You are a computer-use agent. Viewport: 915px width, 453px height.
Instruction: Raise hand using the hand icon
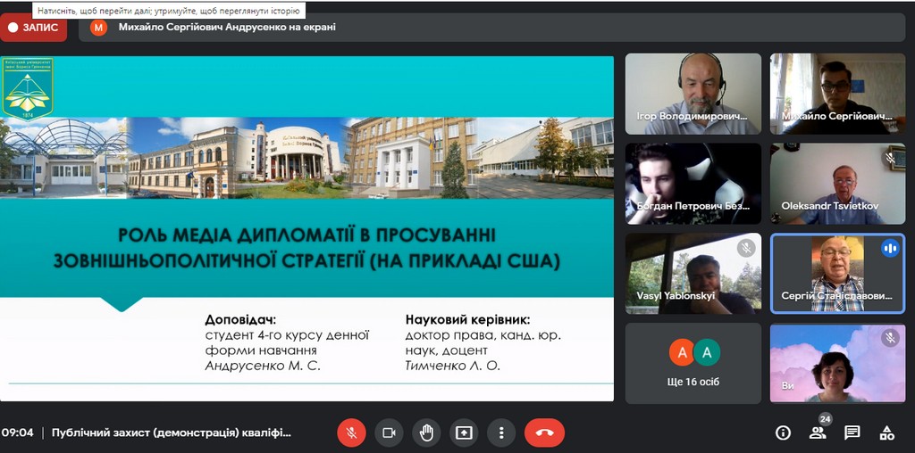[x=426, y=432]
